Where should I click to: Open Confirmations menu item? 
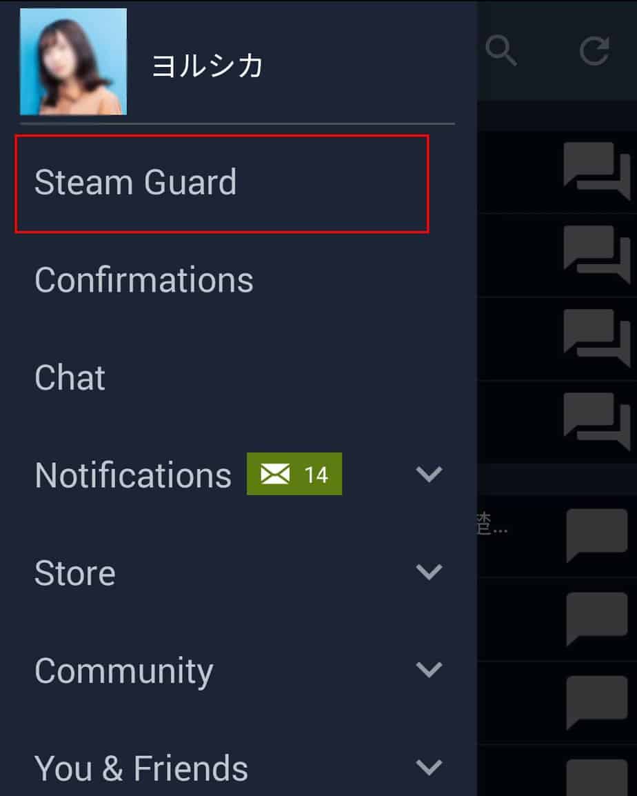pyautogui.click(x=143, y=280)
